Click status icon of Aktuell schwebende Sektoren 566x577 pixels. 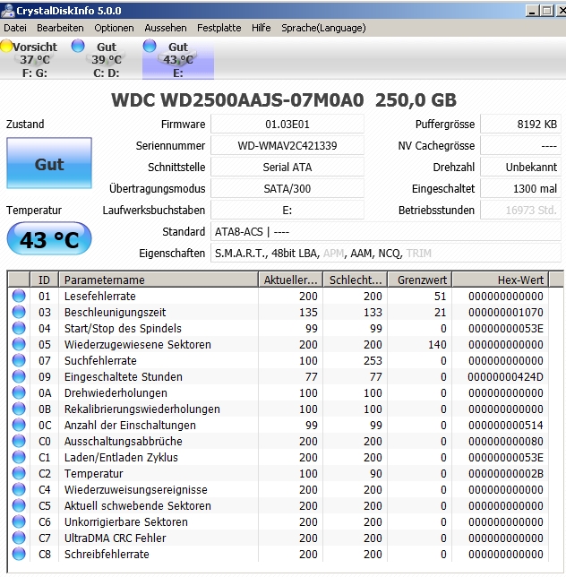19,505
